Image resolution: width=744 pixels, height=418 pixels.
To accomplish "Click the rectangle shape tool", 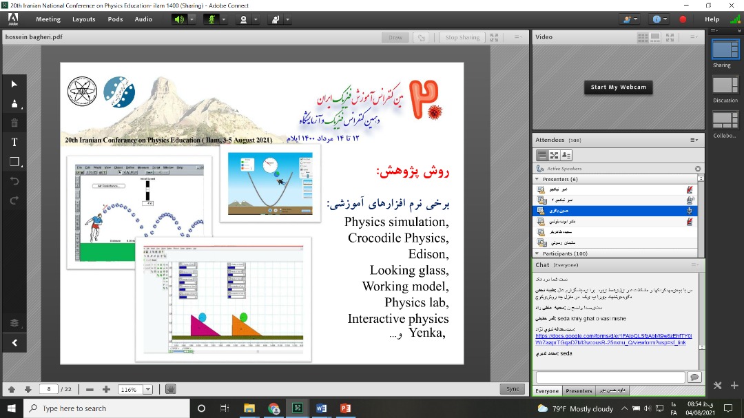I will pyautogui.click(x=14, y=162).
